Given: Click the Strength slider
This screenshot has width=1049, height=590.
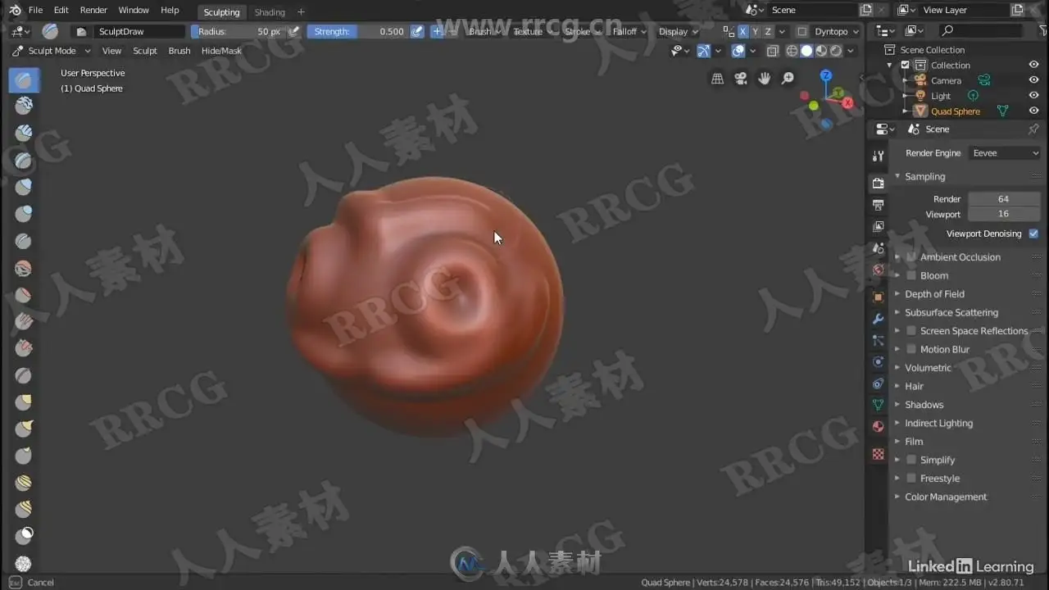Looking at the screenshot, I should coord(358,31).
